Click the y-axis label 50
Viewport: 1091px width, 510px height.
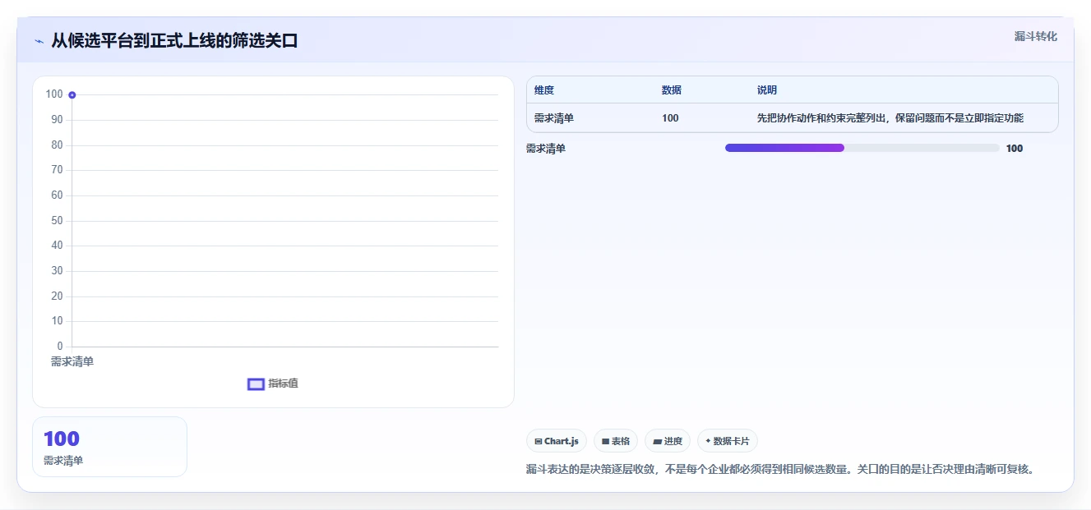(57, 220)
